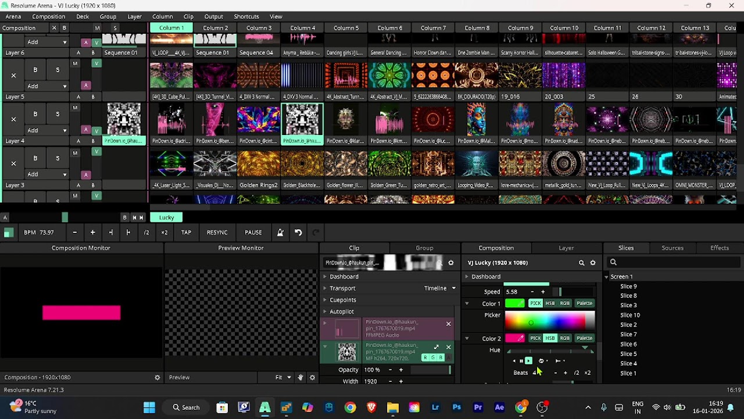Pause the Hue animation

(x=521, y=361)
